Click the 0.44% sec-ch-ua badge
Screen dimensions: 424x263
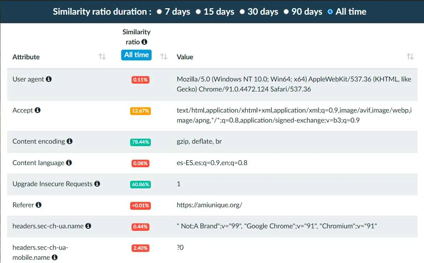point(140,227)
